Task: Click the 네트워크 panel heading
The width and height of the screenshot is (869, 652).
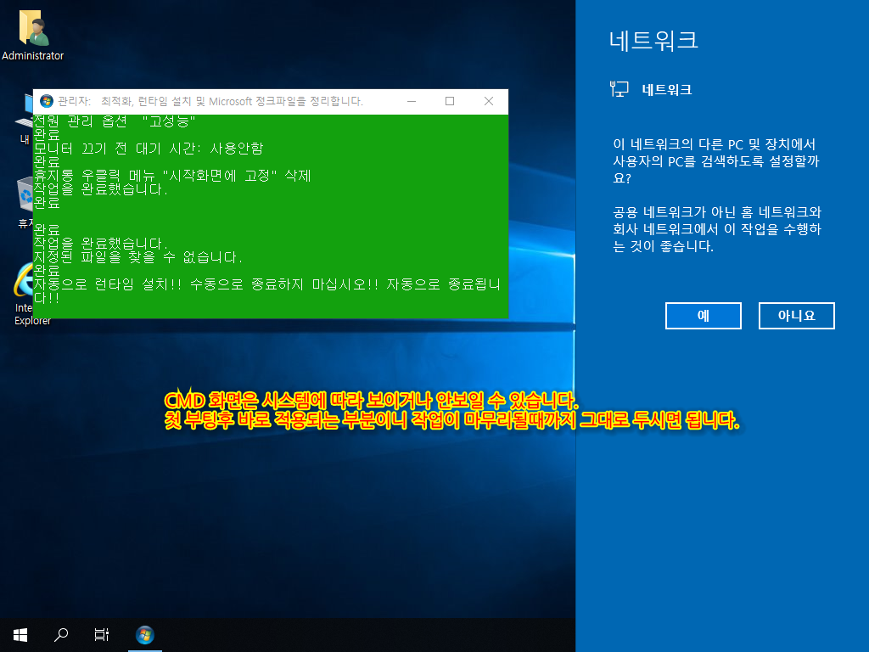Action: 653,40
